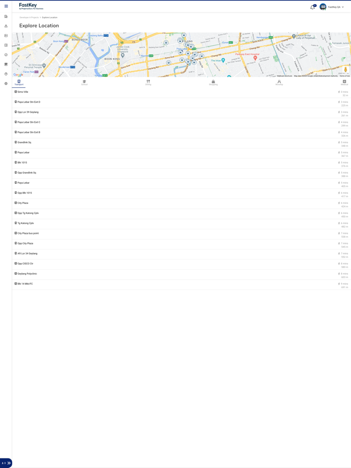Screen dimensions: 351x468
Task: Click the FastKey QA profile avatar
Action: pos(322,7)
